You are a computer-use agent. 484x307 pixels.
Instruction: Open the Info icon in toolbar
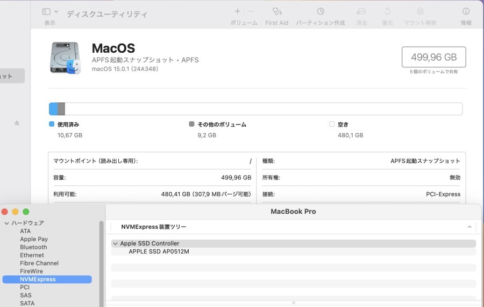click(x=466, y=11)
